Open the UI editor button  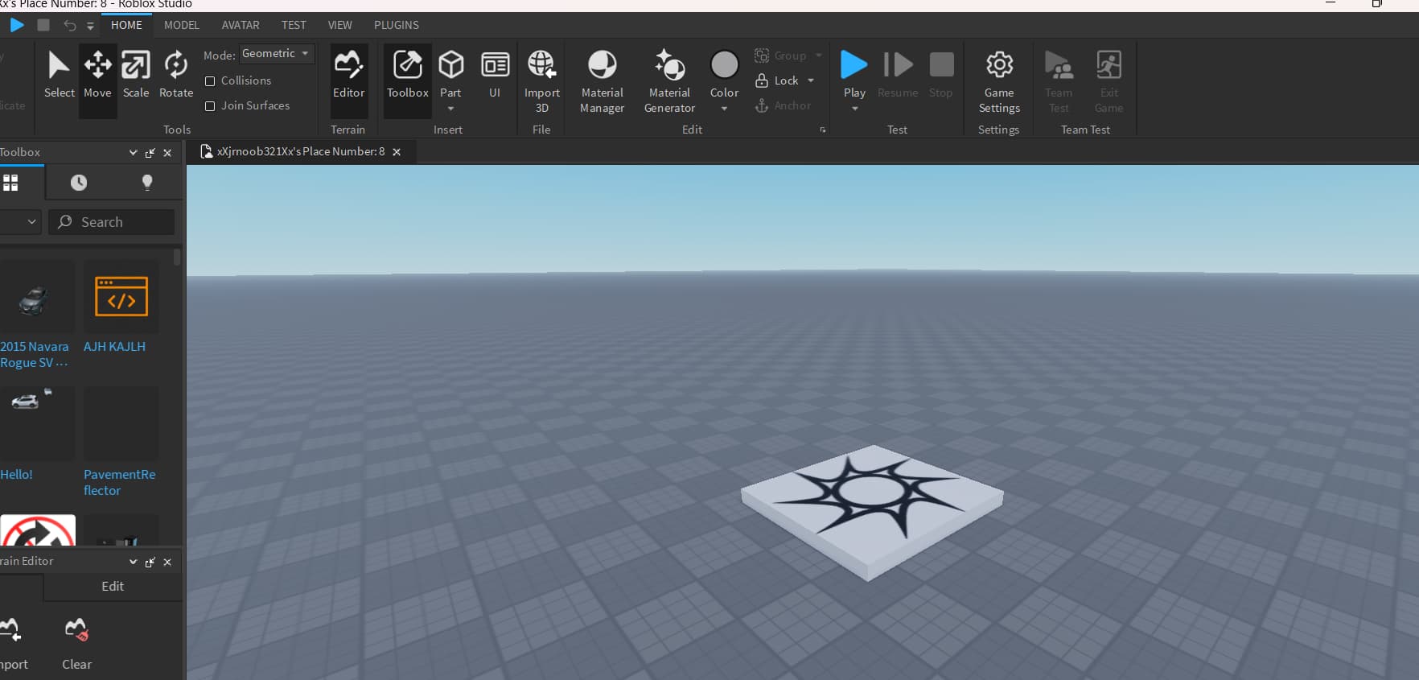click(495, 74)
